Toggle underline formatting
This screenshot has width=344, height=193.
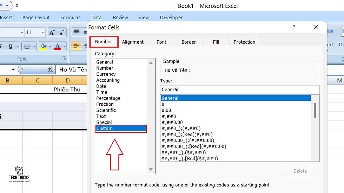click(x=11, y=46)
